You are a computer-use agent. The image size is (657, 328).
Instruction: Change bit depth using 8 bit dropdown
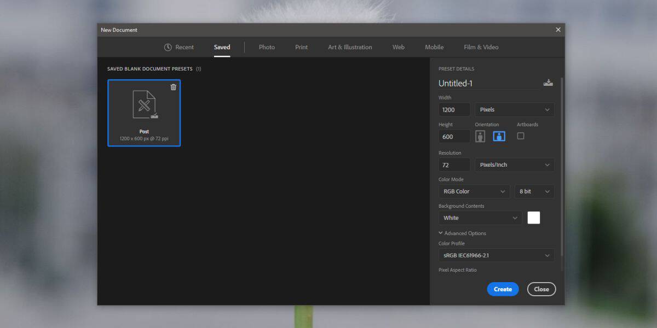[534, 191]
